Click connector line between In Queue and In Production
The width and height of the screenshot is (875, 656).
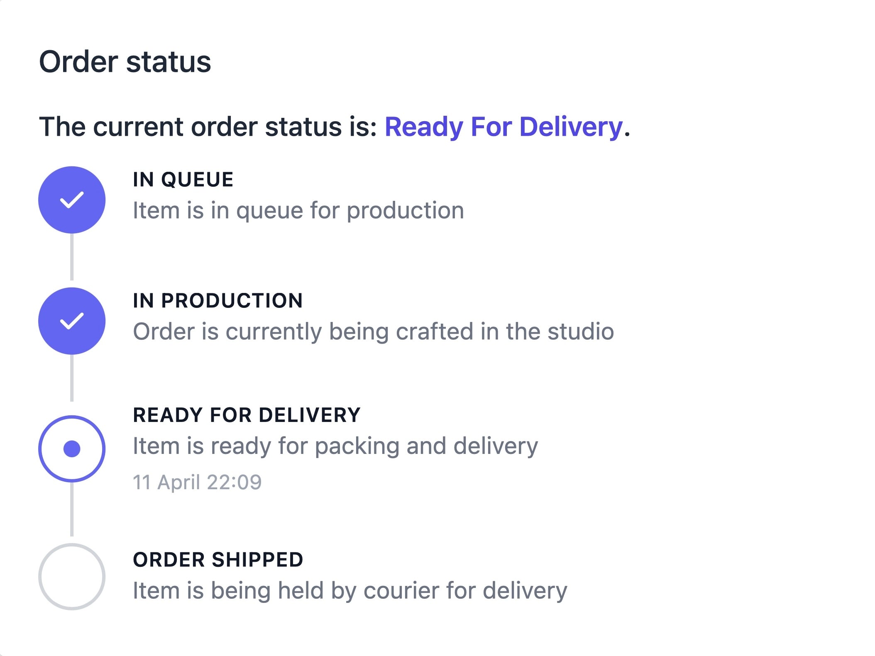(72, 257)
